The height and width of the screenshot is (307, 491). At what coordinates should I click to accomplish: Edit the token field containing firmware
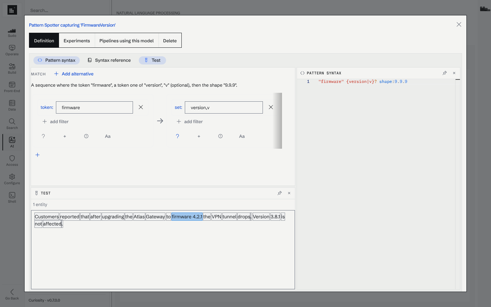[x=94, y=107]
